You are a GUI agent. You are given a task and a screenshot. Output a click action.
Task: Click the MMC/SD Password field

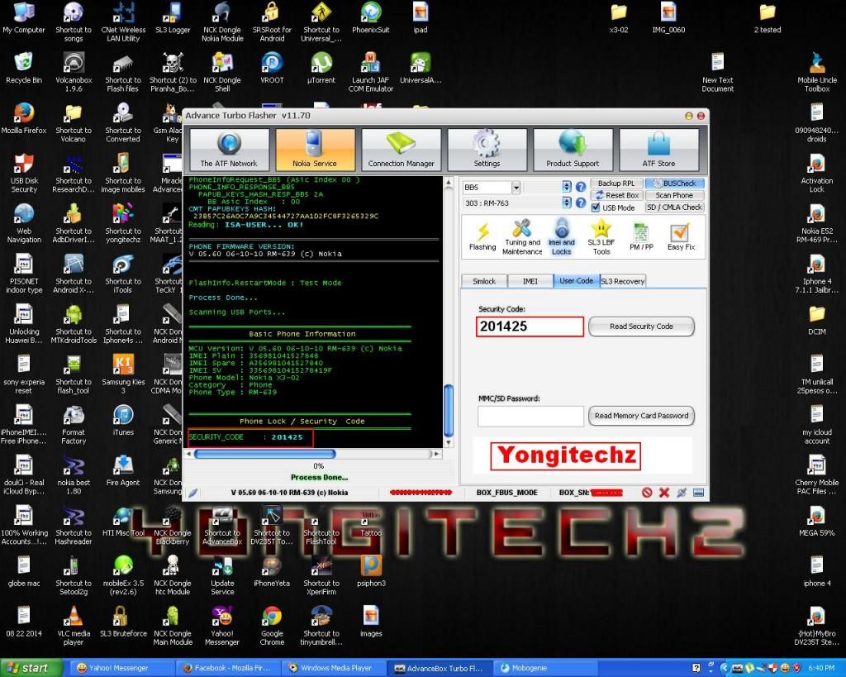[530, 417]
